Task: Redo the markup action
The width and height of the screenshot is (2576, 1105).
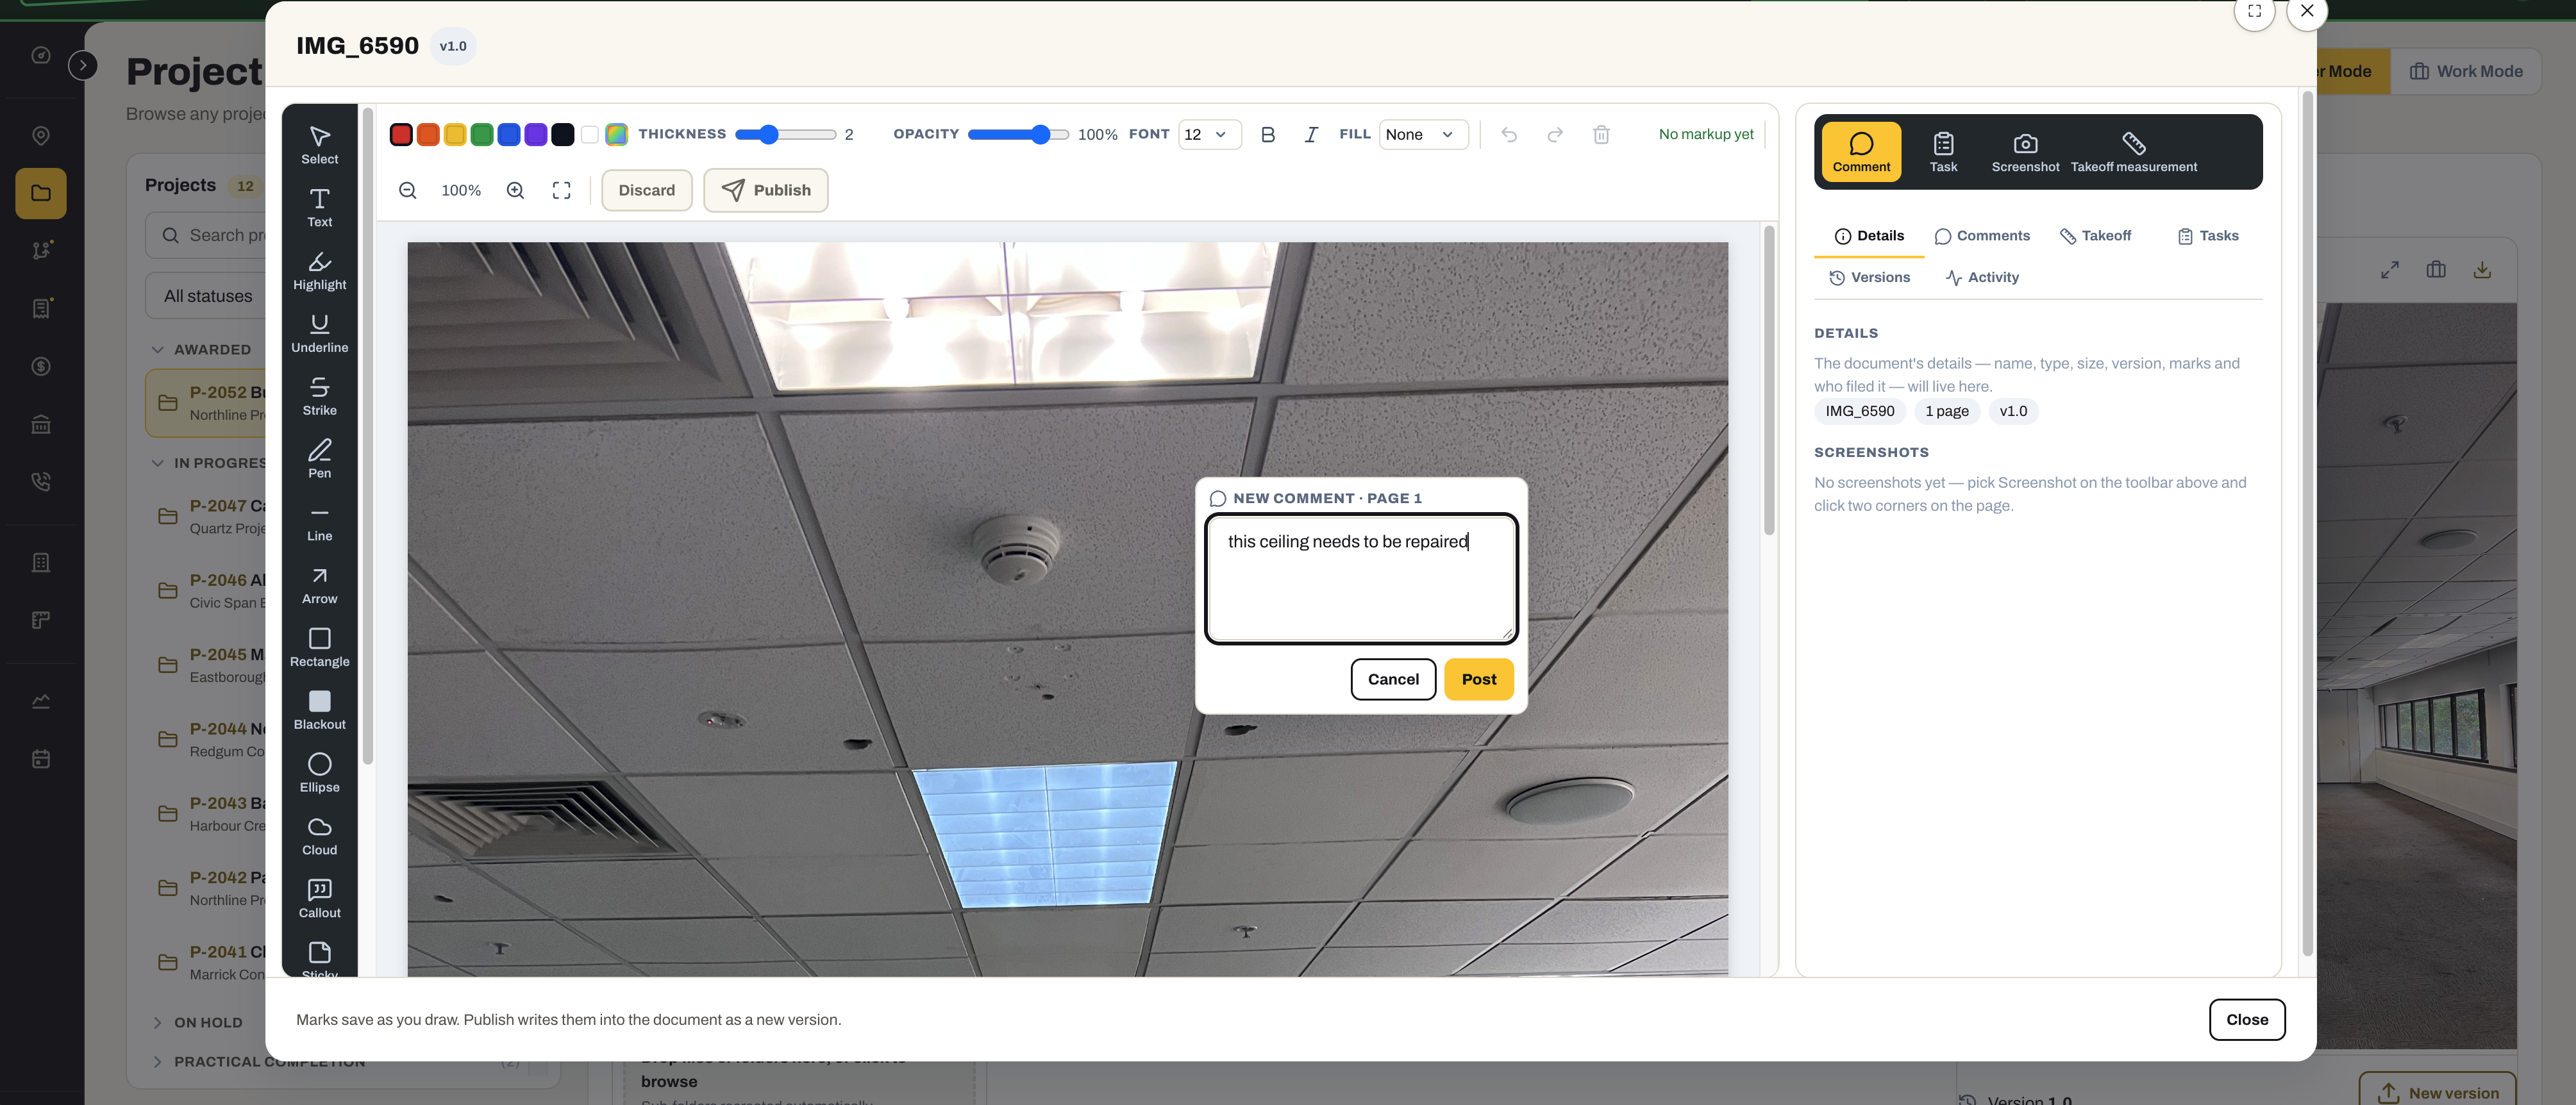Action: click(x=1555, y=134)
